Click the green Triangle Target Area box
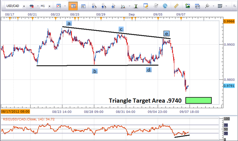The image size is (238, 141). point(199,101)
